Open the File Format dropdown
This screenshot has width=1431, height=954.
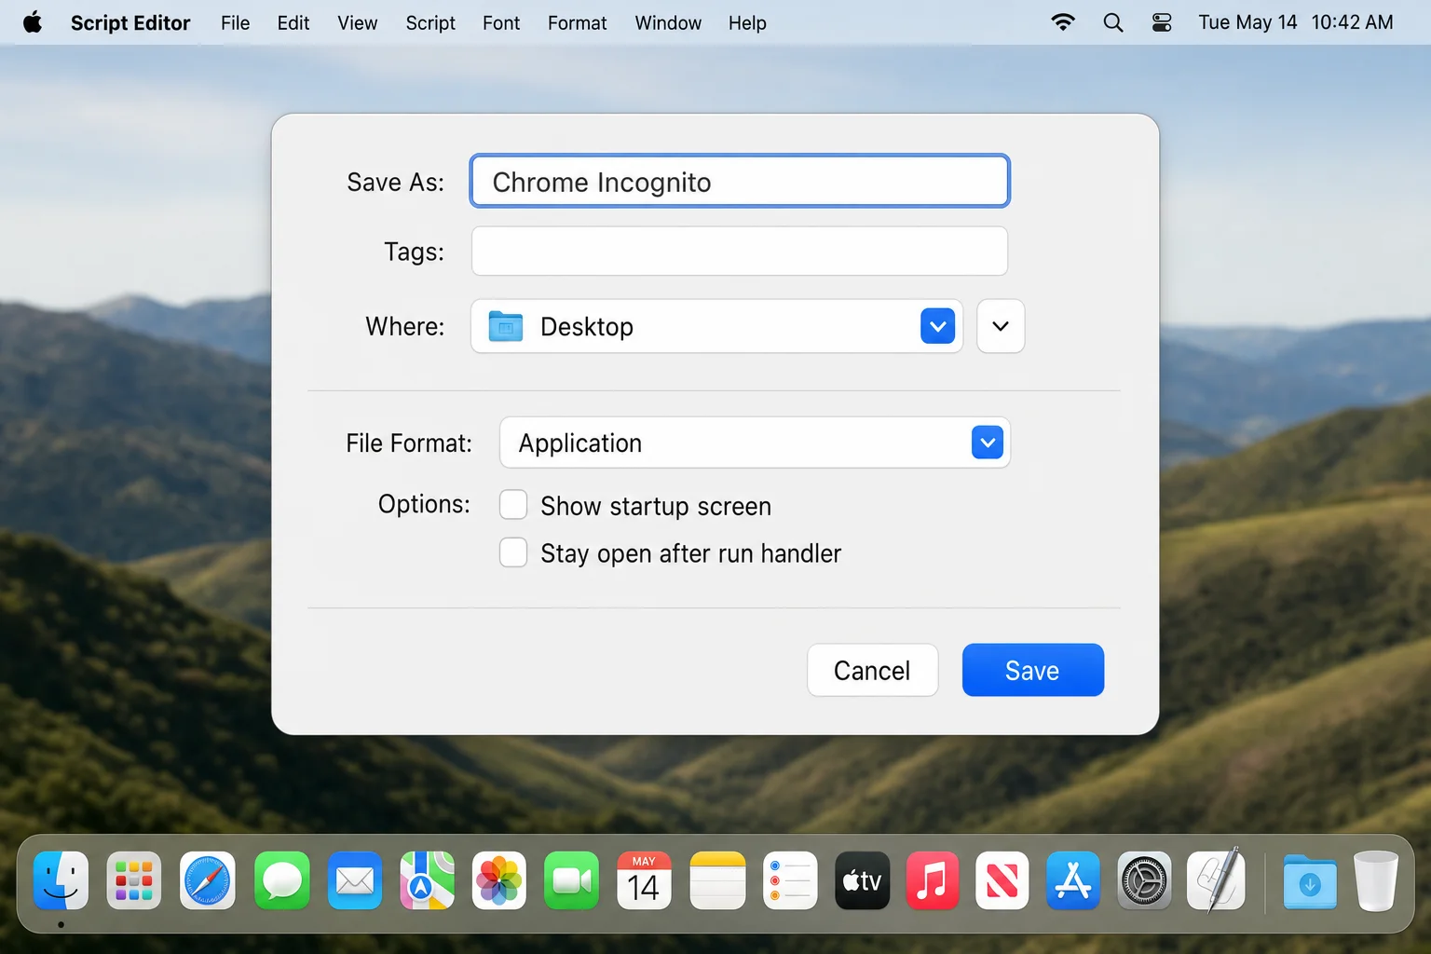(x=756, y=443)
